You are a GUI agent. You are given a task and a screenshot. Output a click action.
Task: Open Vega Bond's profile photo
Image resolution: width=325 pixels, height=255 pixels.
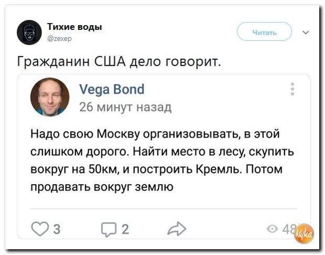pos(50,97)
